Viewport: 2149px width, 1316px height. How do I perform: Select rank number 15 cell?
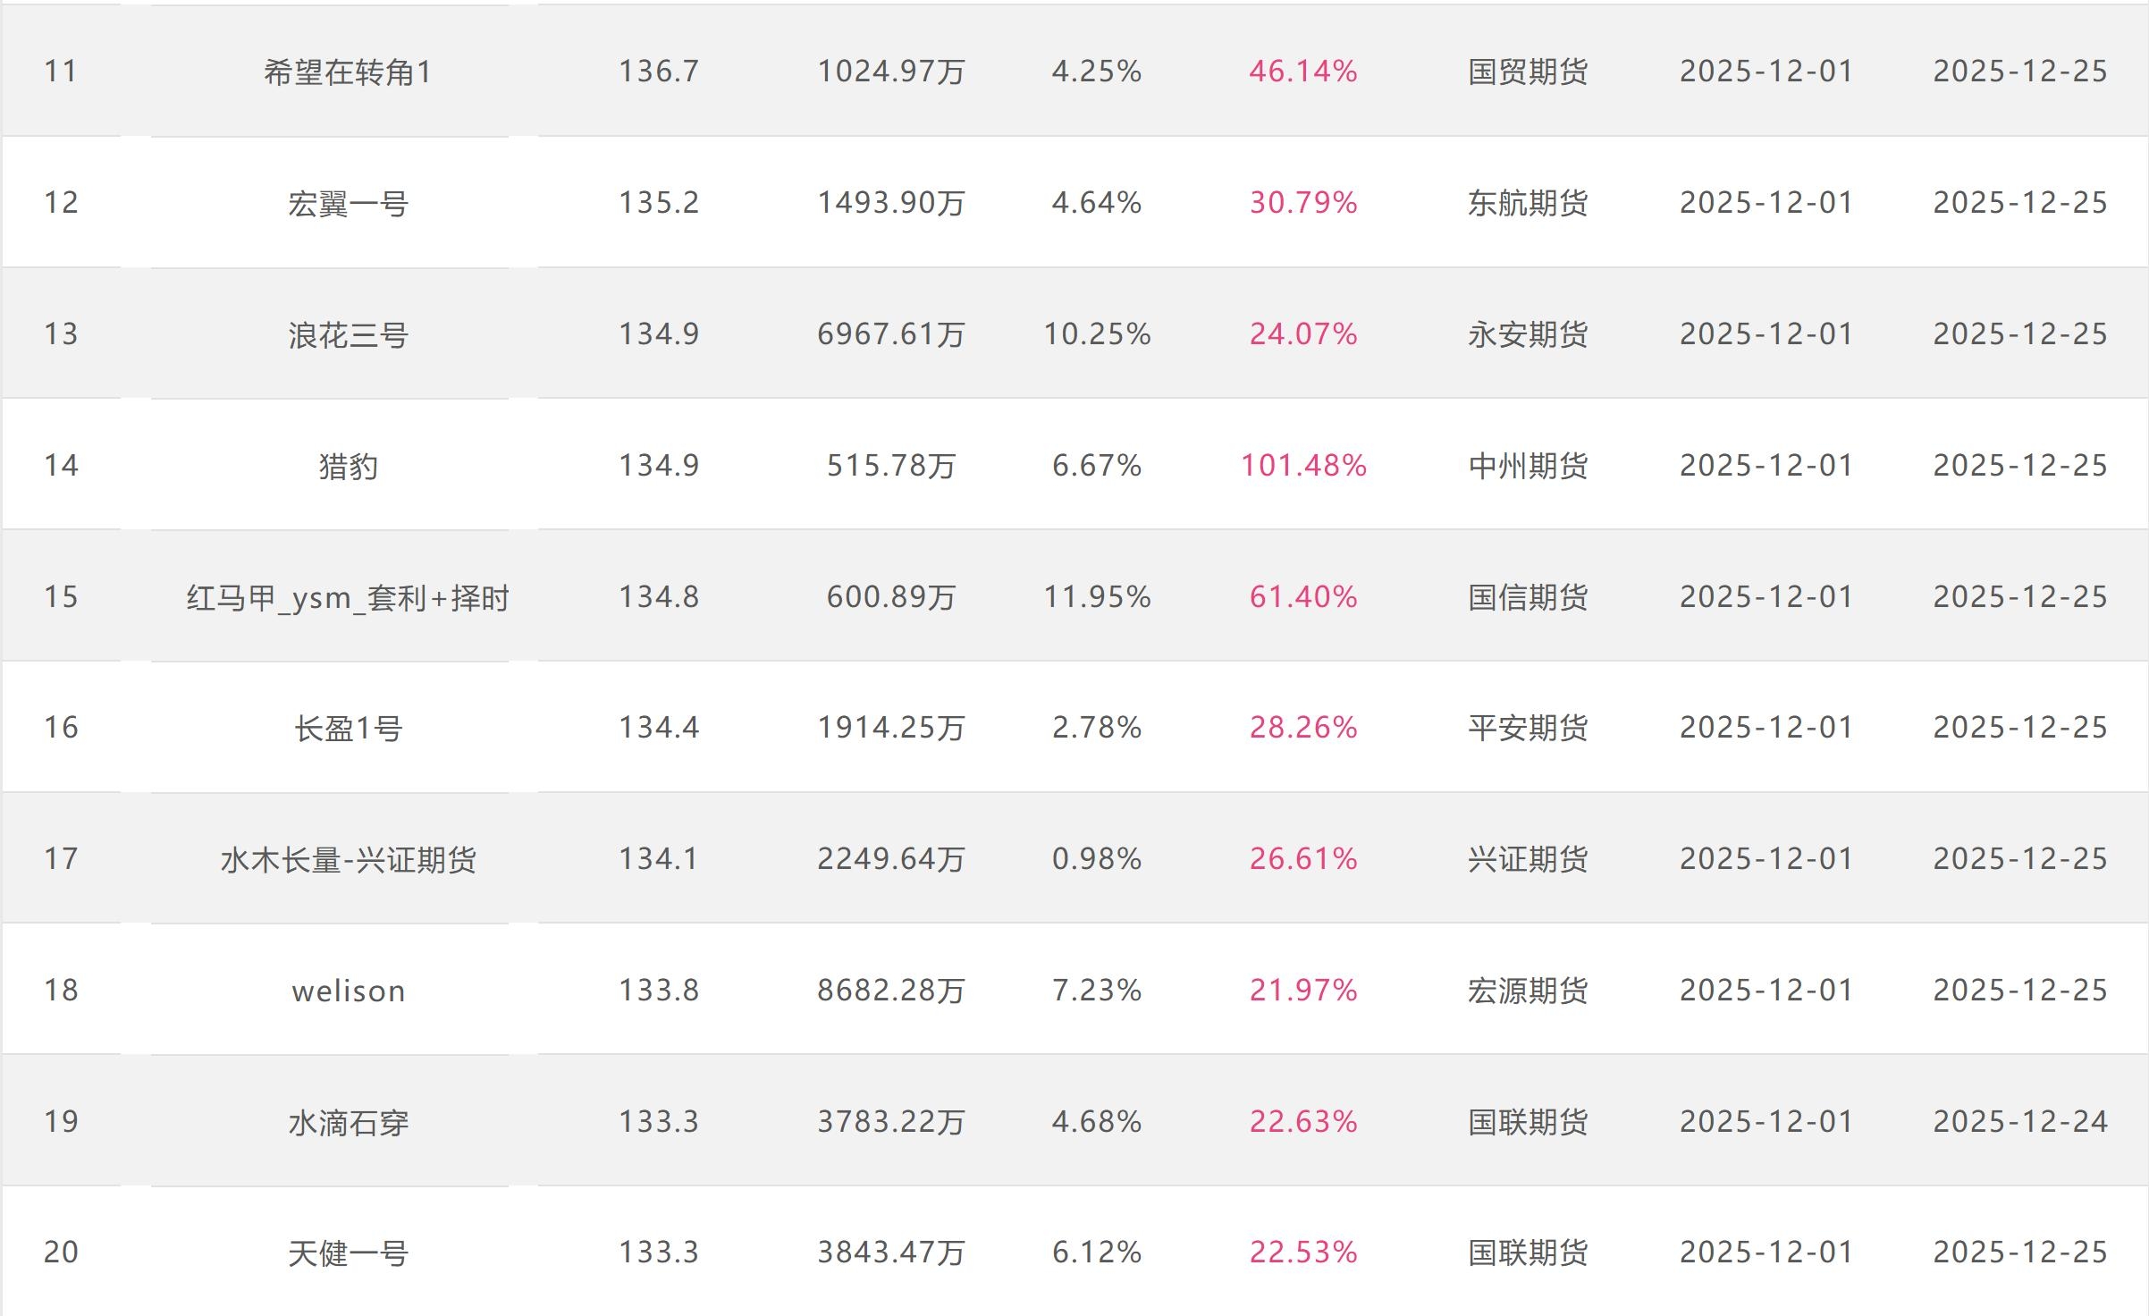coord(61,597)
